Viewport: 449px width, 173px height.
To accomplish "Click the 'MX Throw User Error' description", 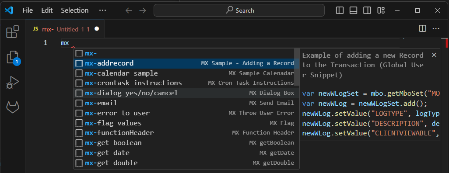I will point(261,113).
